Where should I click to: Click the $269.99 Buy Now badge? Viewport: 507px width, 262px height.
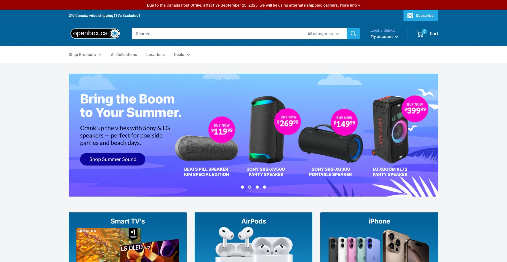(288, 122)
